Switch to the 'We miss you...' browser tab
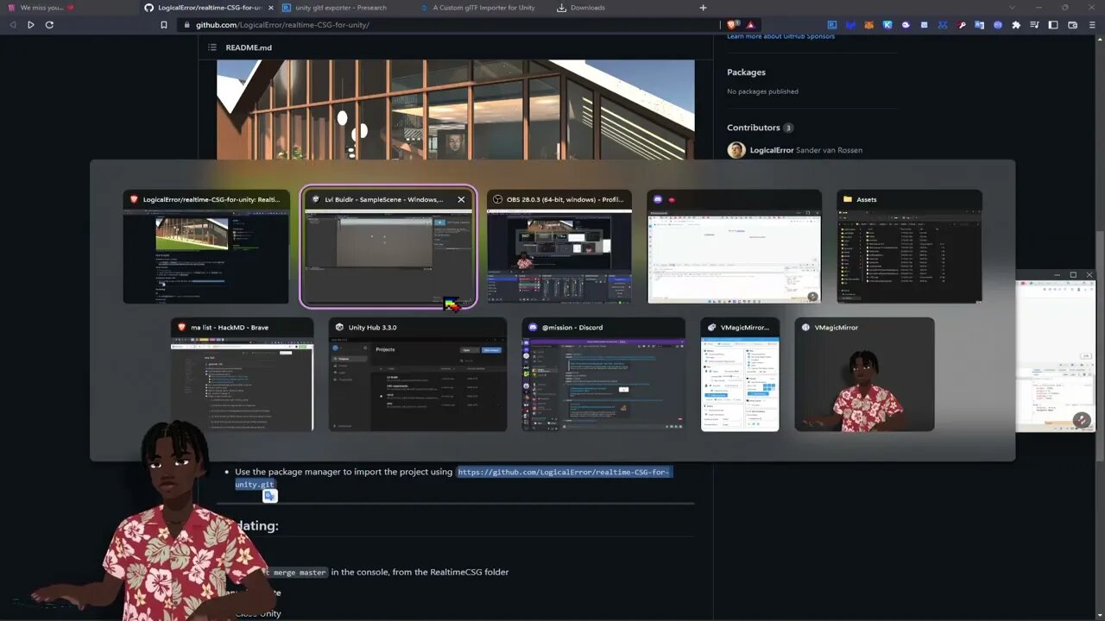 click(69, 8)
